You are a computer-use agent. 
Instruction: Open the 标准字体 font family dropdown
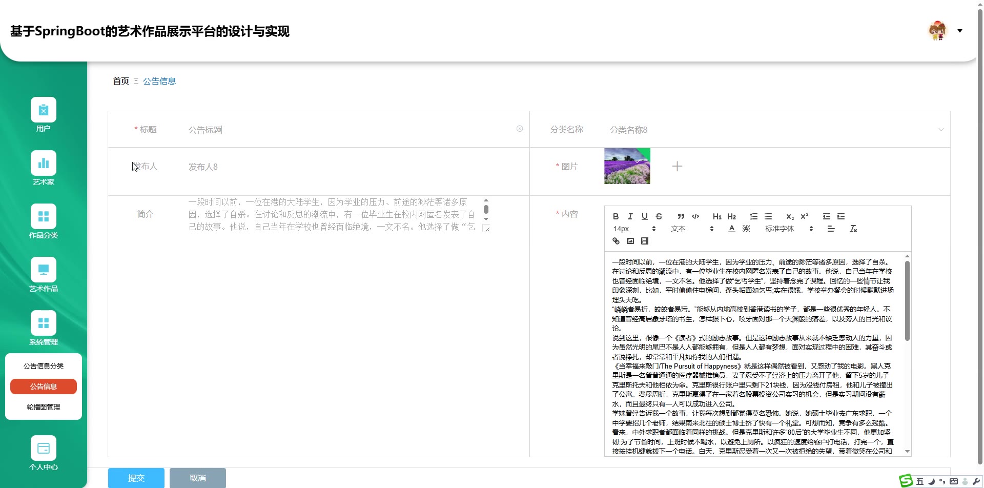pos(789,229)
